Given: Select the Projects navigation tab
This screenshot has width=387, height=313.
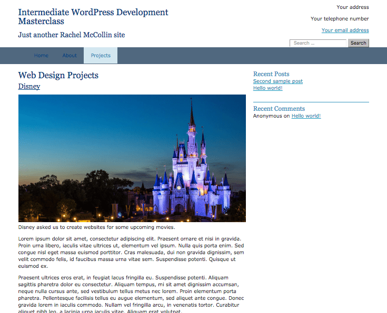Looking at the screenshot, I should coord(101,56).
